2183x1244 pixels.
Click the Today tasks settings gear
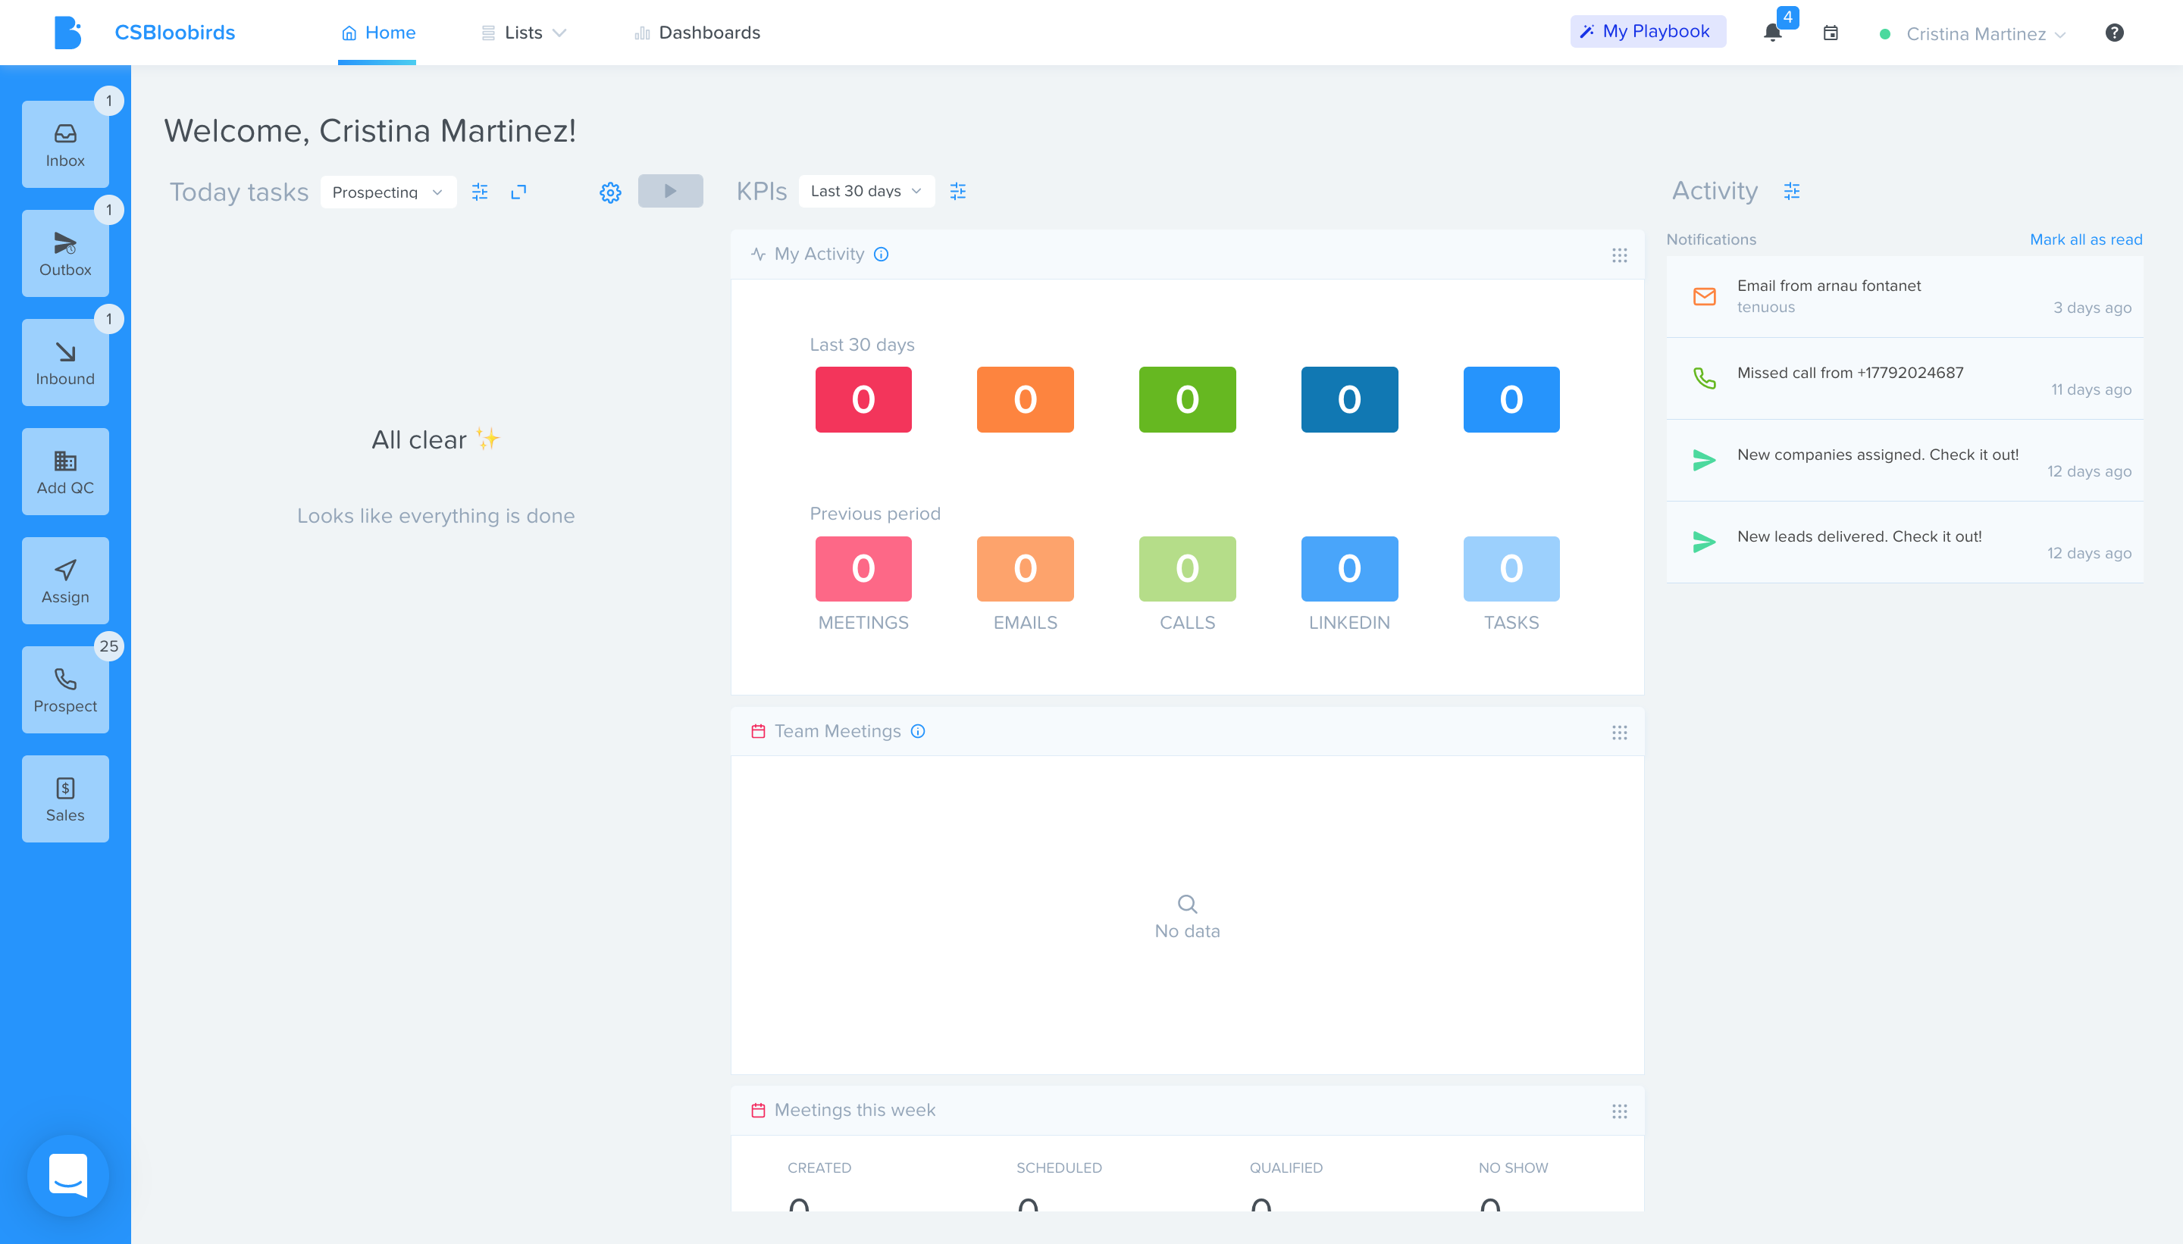610,192
